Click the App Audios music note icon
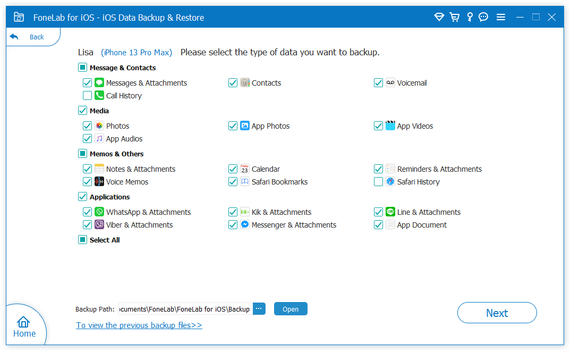The width and height of the screenshot is (571, 352). pyautogui.click(x=99, y=138)
